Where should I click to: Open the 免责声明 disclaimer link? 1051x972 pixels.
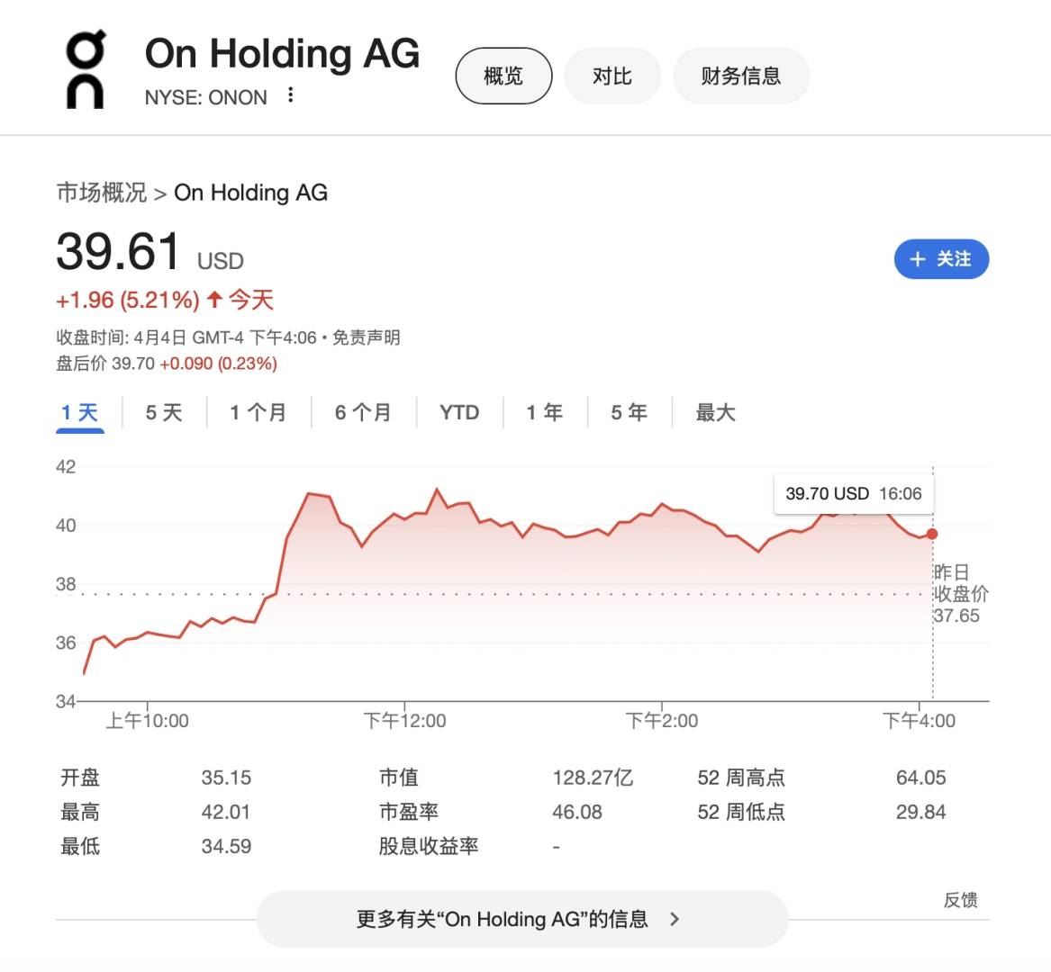367,337
